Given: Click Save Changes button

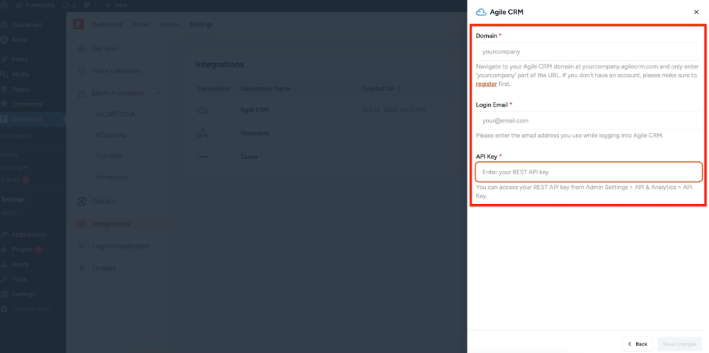Looking at the screenshot, I should (680, 344).
